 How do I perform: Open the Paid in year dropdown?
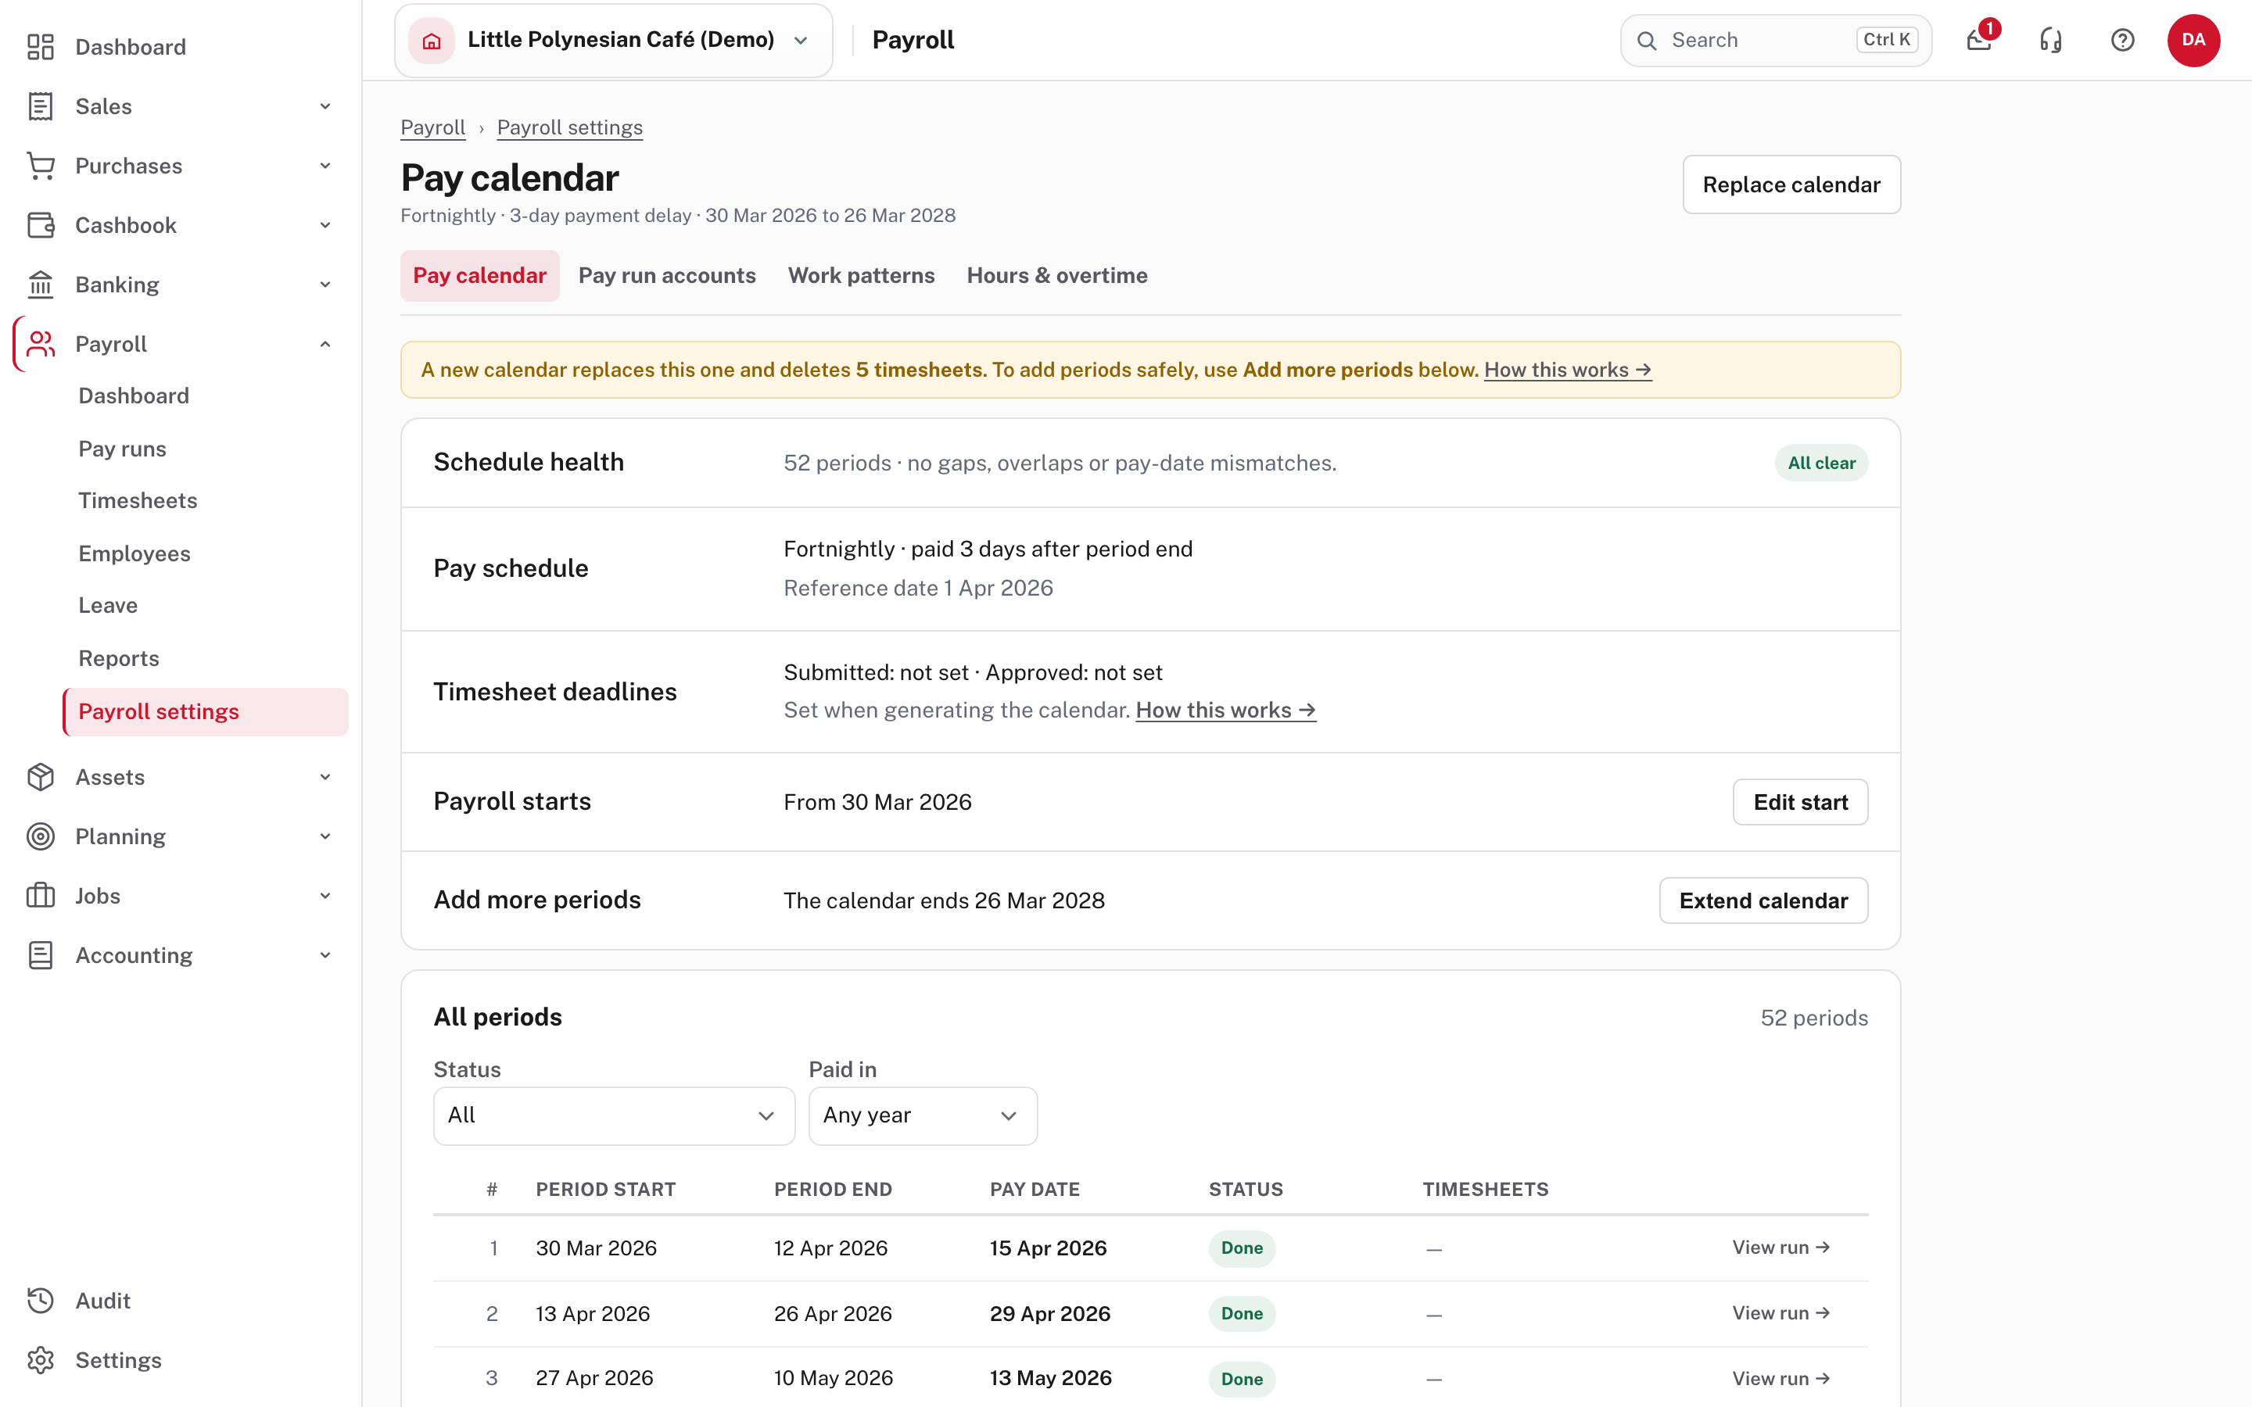(923, 1115)
